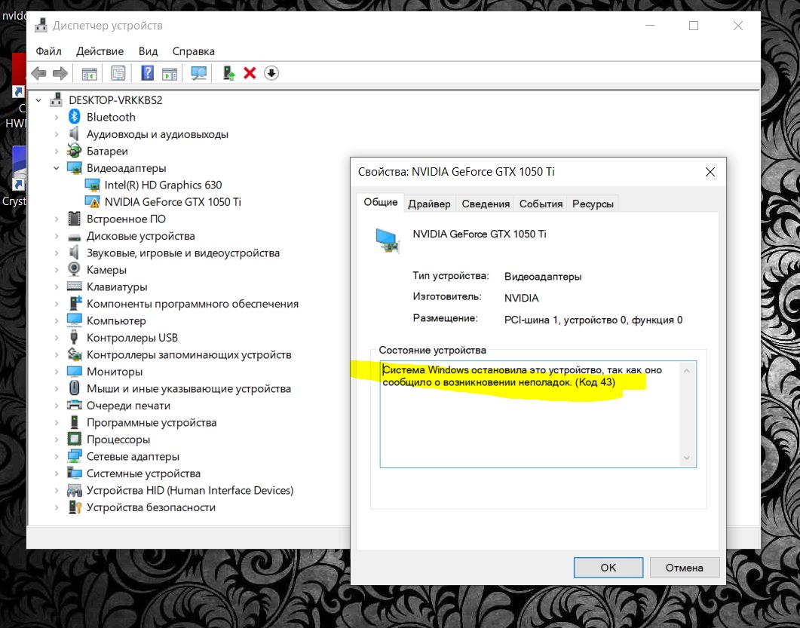
Task: Maximize the Device Manager window
Action: pos(694,26)
